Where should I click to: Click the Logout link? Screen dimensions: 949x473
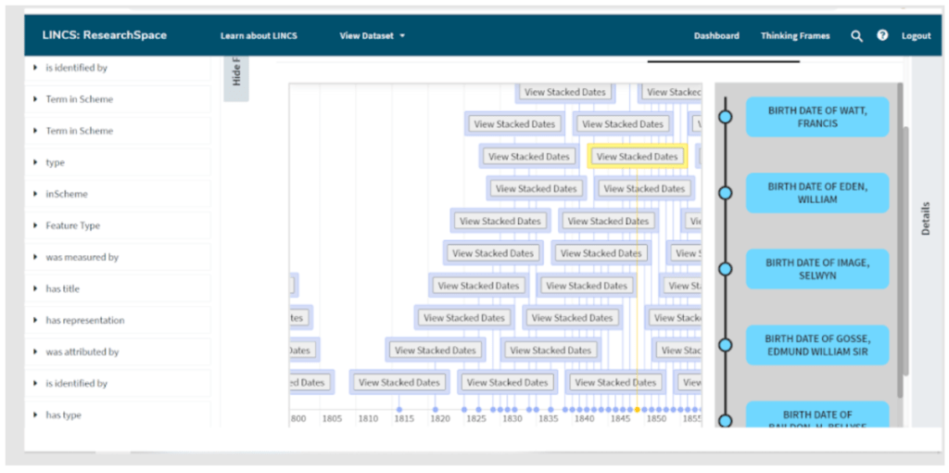pos(916,36)
